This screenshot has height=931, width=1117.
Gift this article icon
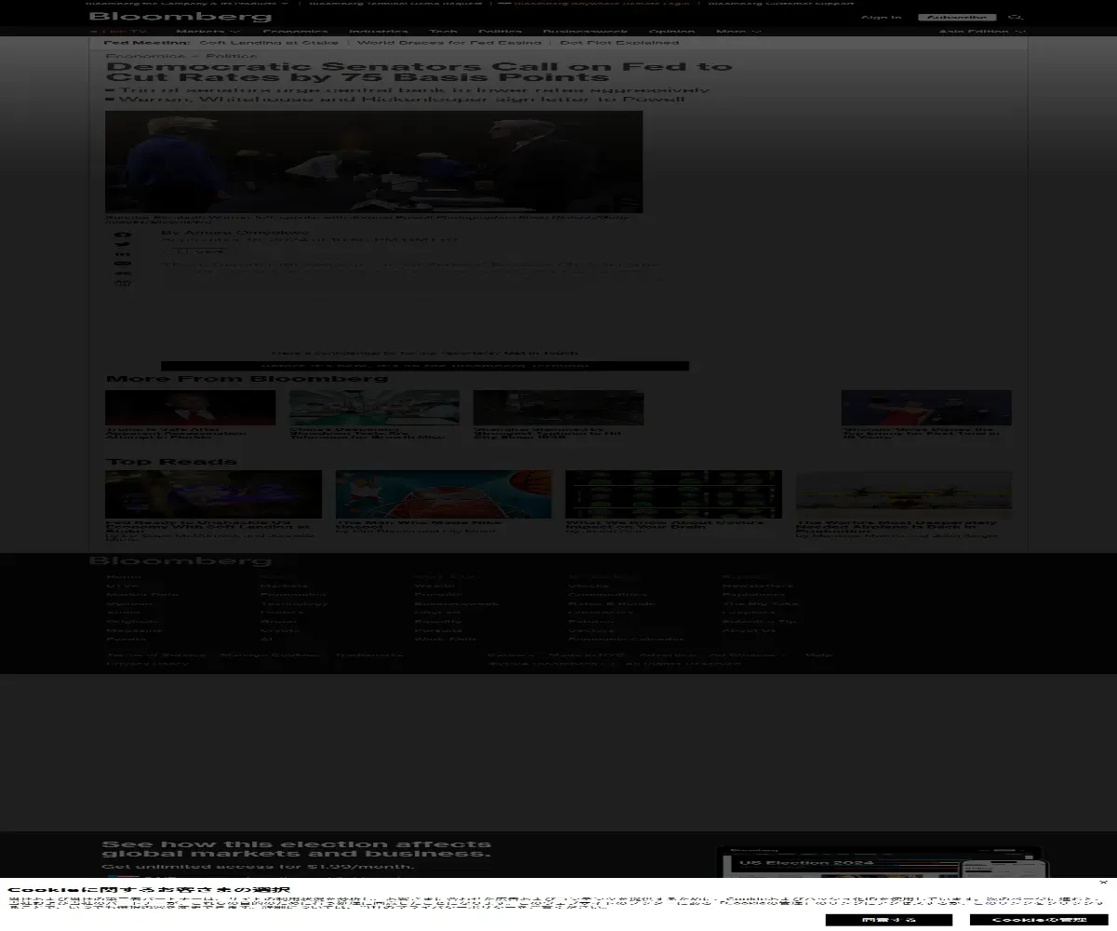coord(123,284)
